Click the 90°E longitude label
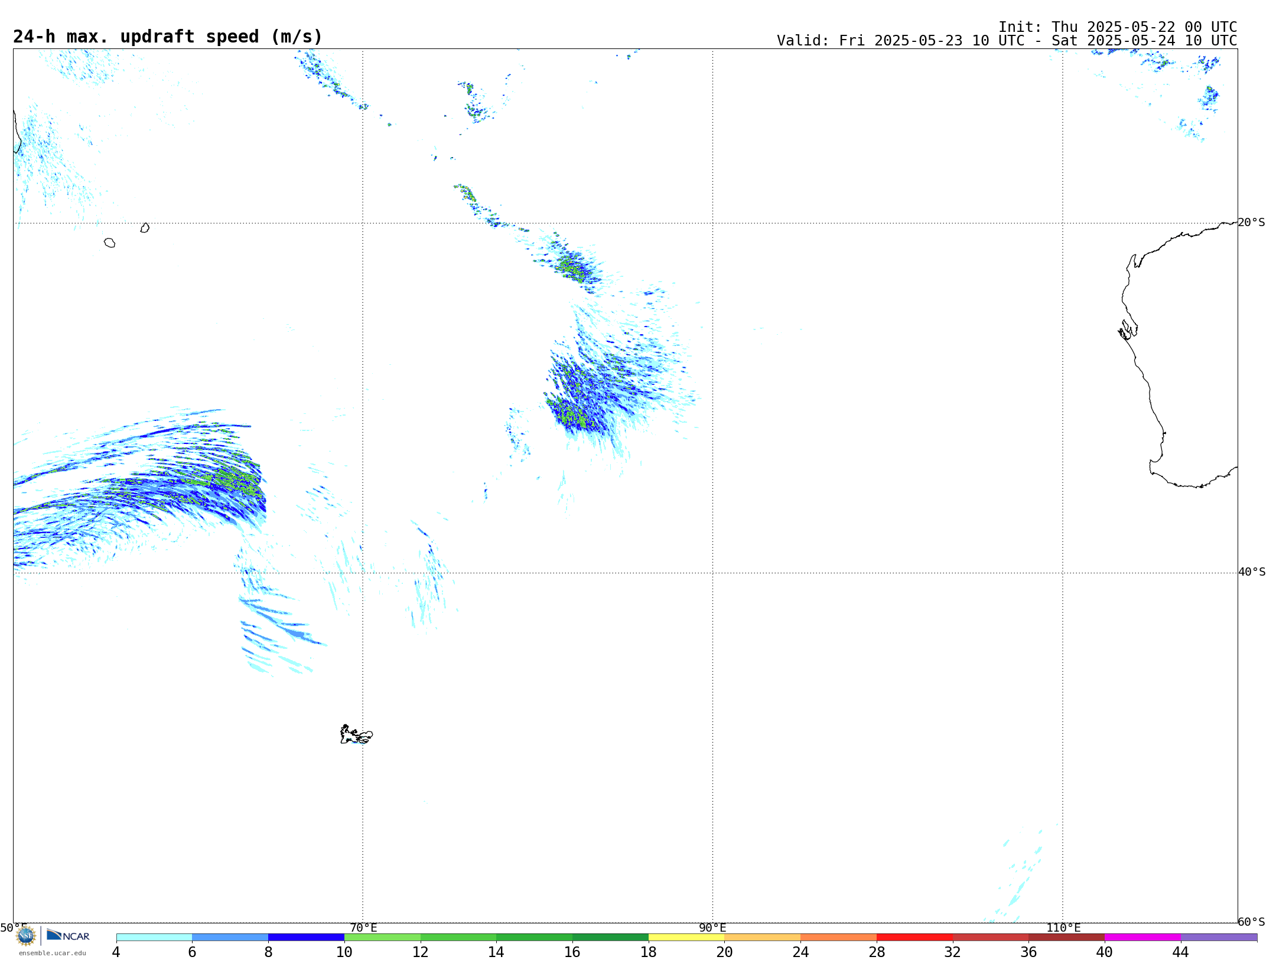This screenshot has height=960, width=1276. [x=713, y=928]
